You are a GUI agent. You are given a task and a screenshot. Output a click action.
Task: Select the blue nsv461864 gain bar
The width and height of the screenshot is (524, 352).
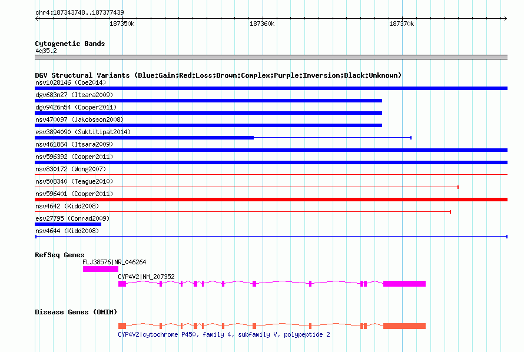(271, 150)
